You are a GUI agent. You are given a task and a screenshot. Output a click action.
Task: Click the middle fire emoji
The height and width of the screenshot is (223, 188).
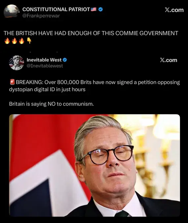(x=14, y=41)
